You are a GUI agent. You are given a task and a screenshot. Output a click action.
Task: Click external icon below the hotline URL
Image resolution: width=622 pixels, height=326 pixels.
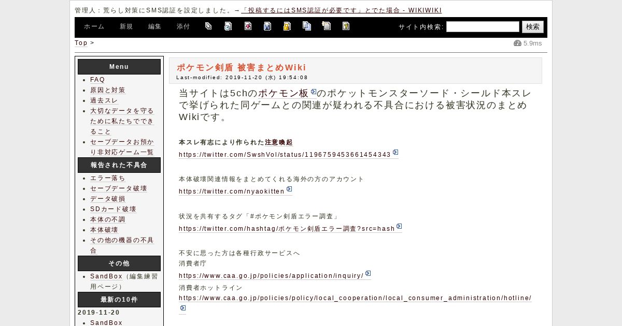[182, 308]
